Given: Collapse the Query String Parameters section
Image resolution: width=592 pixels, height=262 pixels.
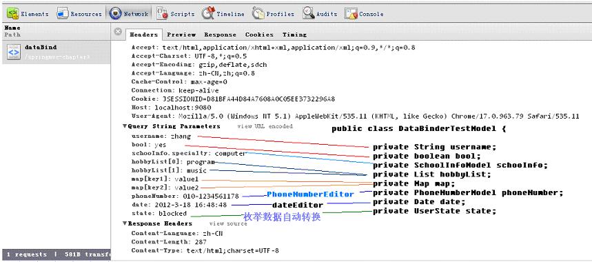Looking at the screenshot, I should point(125,126).
